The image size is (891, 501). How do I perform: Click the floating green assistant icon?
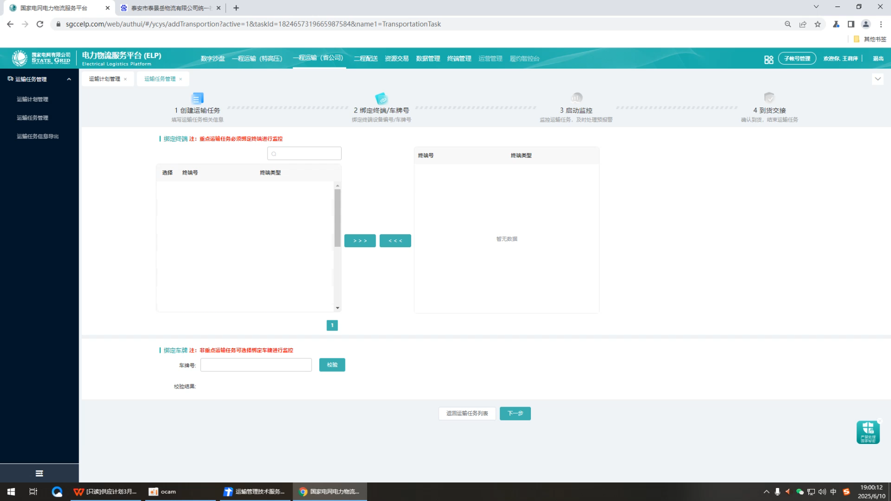pyautogui.click(x=867, y=432)
